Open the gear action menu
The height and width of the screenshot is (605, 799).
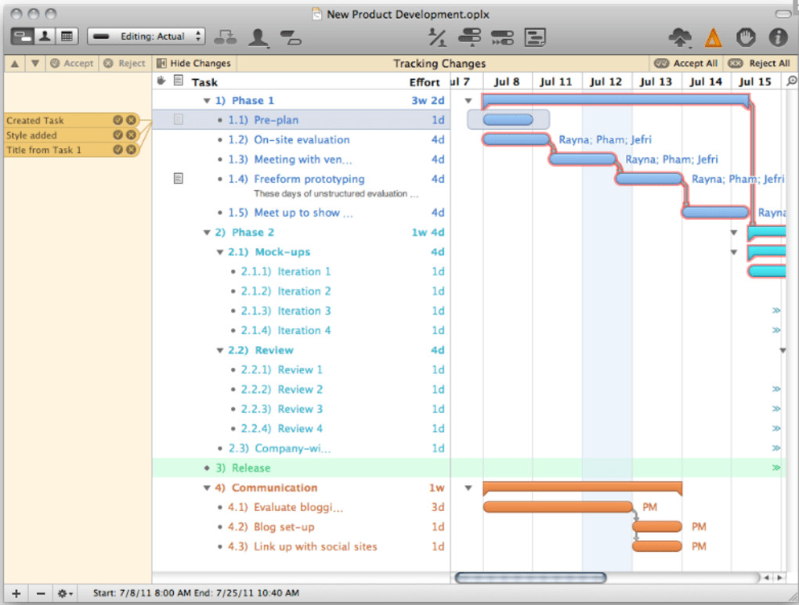(x=65, y=593)
